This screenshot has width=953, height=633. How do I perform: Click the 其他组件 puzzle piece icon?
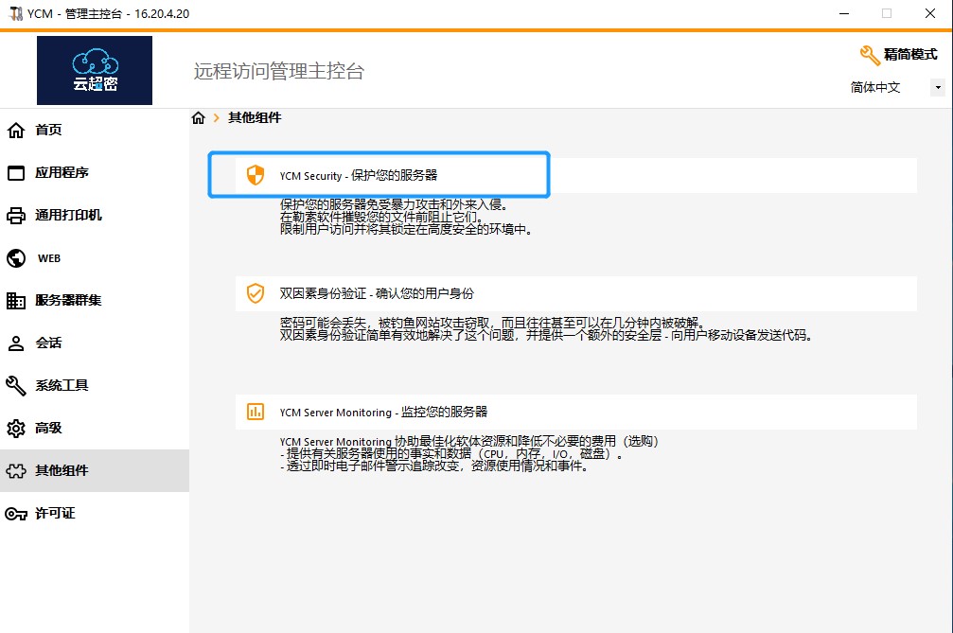point(16,471)
